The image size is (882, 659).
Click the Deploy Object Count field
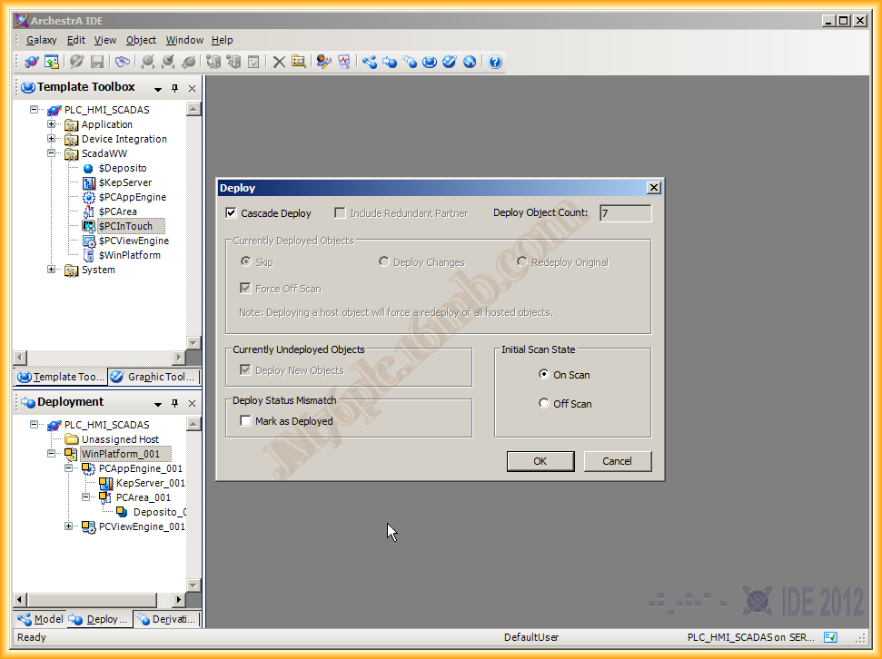pyautogui.click(x=625, y=213)
